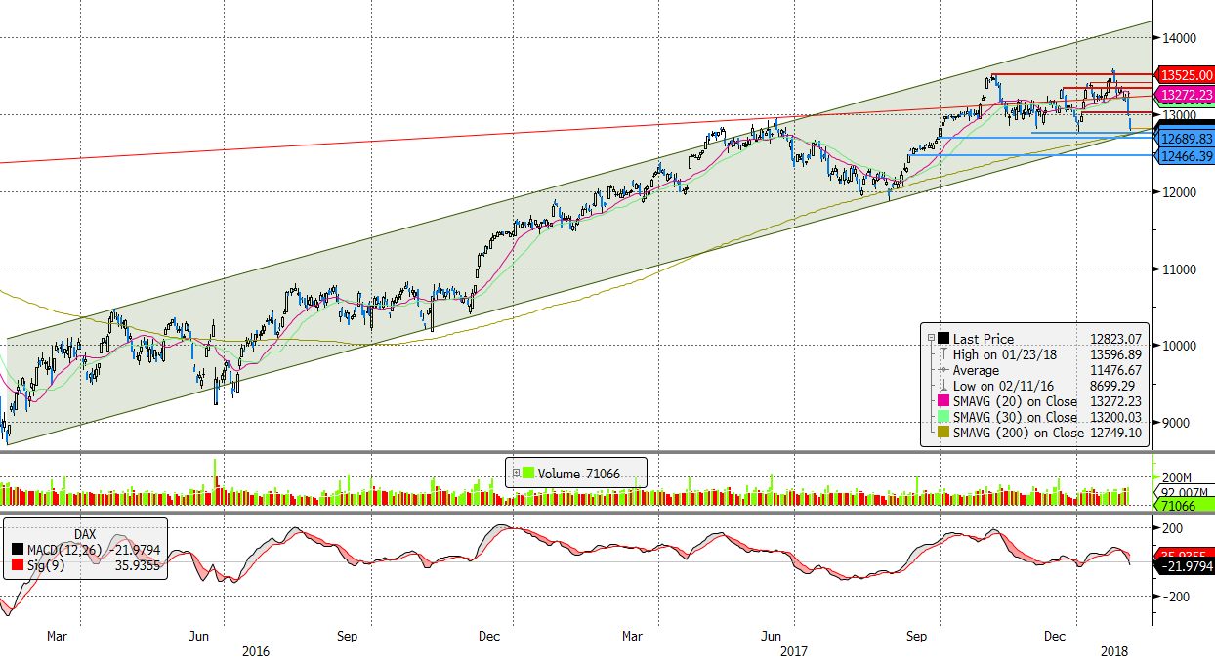Screen dimensions: 1215x662
Task: Click the 2016 year label on time axis
Action: click(x=255, y=650)
